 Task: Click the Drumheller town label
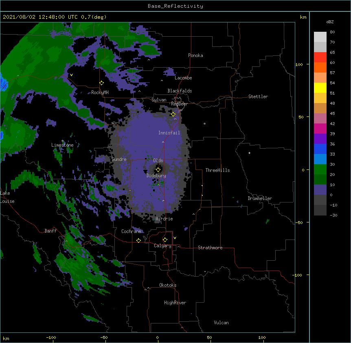[260, 198]
